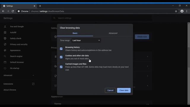Click the Autofill clipboard icon
Viewport: 190px width, 107px height.
pos(5,32)
